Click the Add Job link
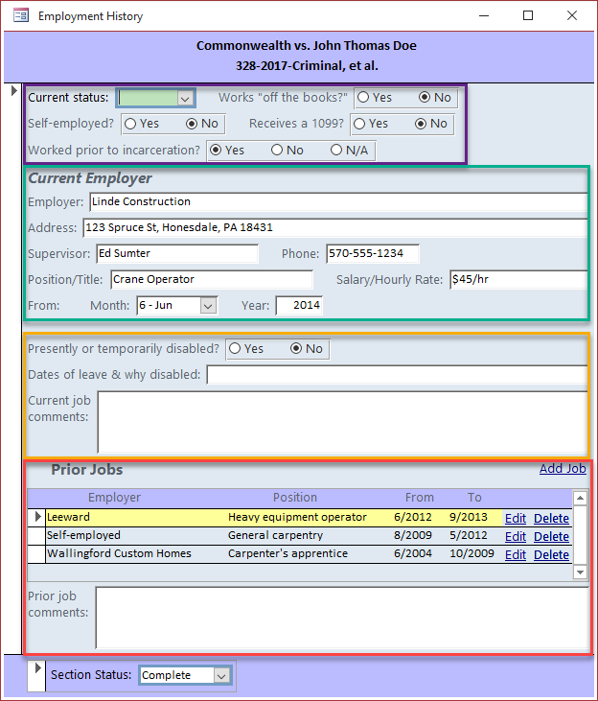 coord(563,469)
